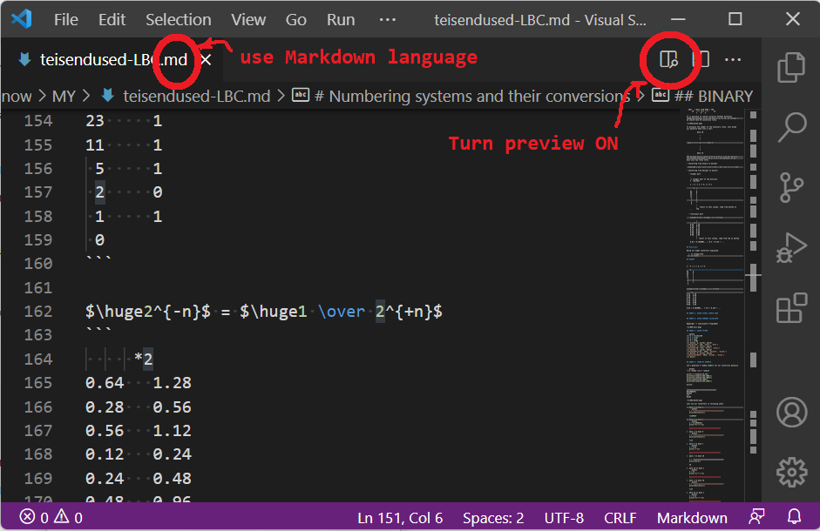Image resolution: width=820 pixels, height=531 pixels.
Task: Expand the hidden menu bar items ellipsis
Action: (x=388, y=20)
